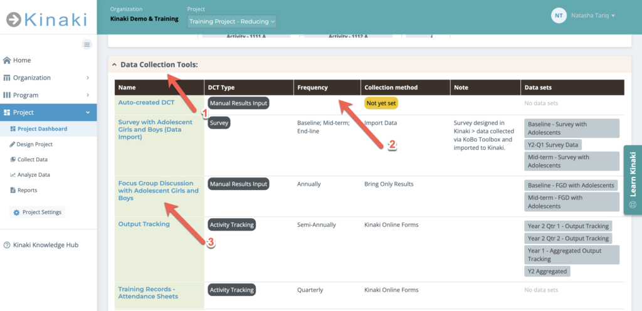Open Y2-Q1 Survey Data data set
Viewport: 642px width, 311px height.
click(553, 144)
